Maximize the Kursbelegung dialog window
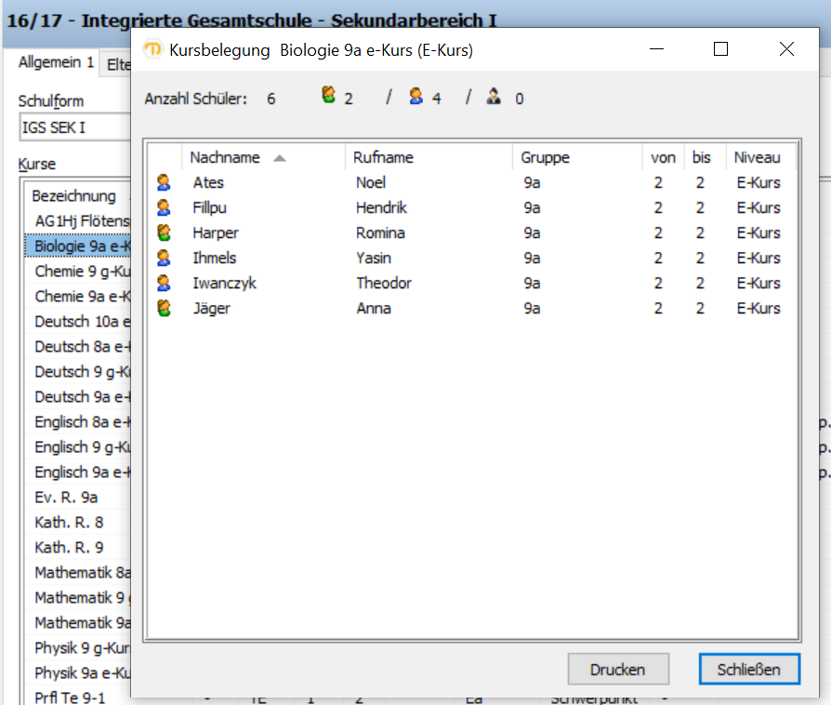The height and width of the screenshot is (705, 831). (x=720, y=50)
